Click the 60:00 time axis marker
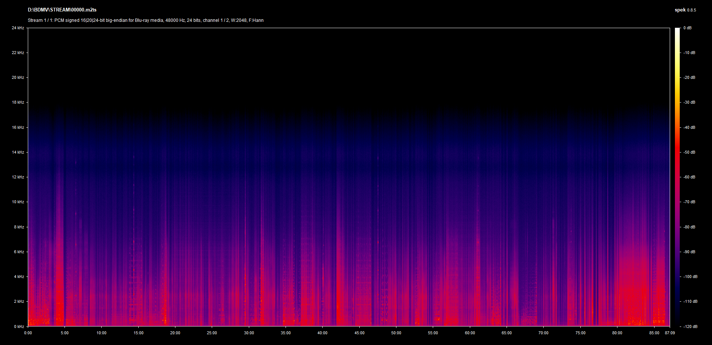712x345 pixels. tap(470, 333)
